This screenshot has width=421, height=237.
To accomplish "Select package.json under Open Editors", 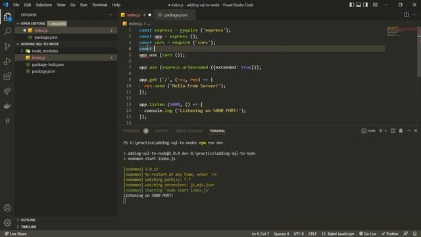I will 66,38.
